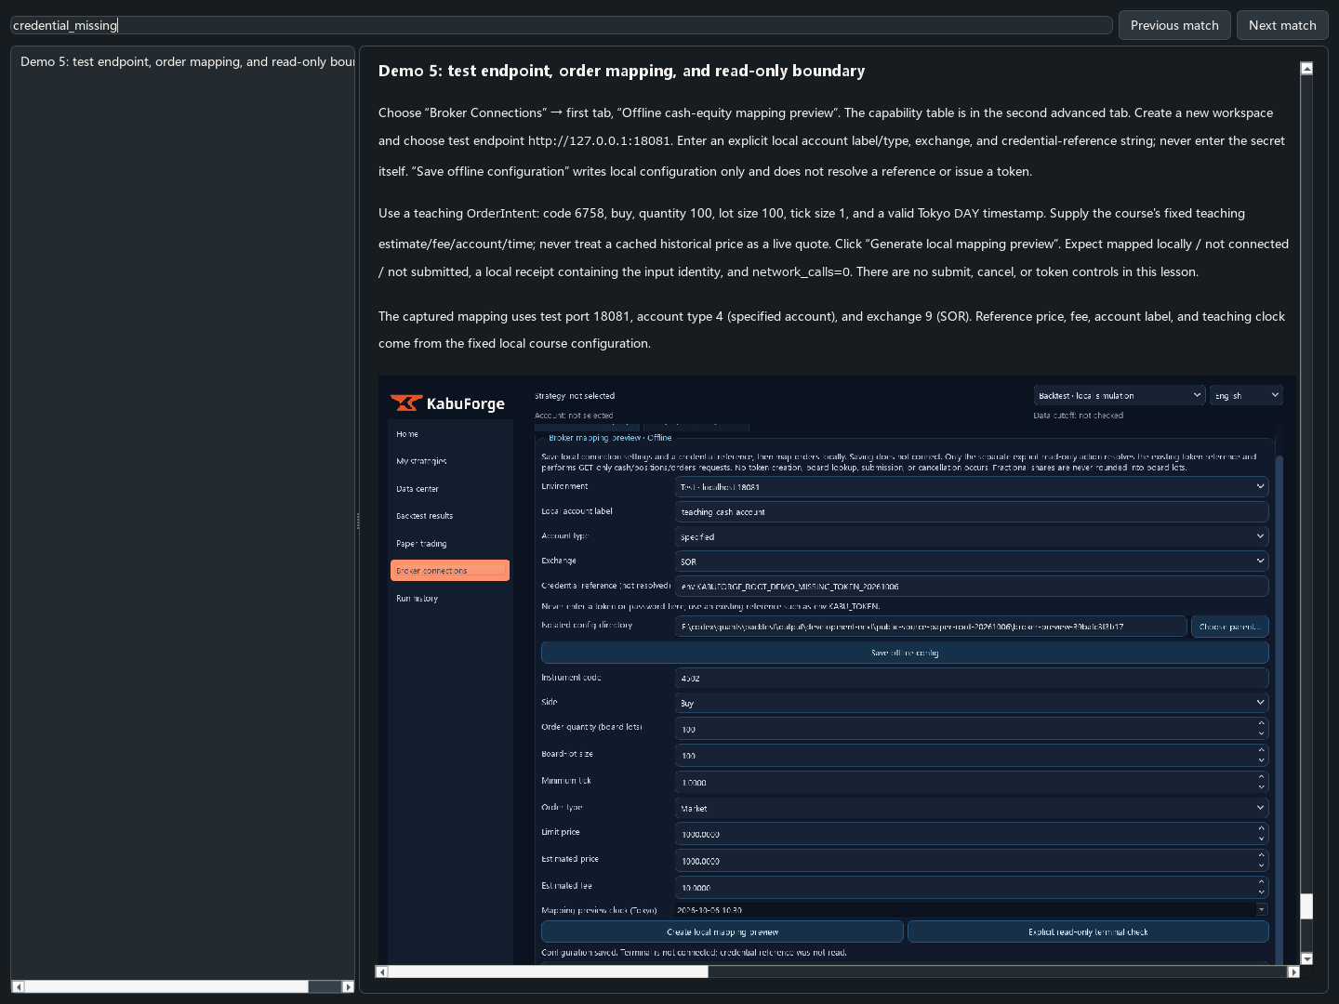The height and width of the screenshot is (1004, 1339).
Task: Click the Local account label field in the screenshot
Action: coord(972,511)
